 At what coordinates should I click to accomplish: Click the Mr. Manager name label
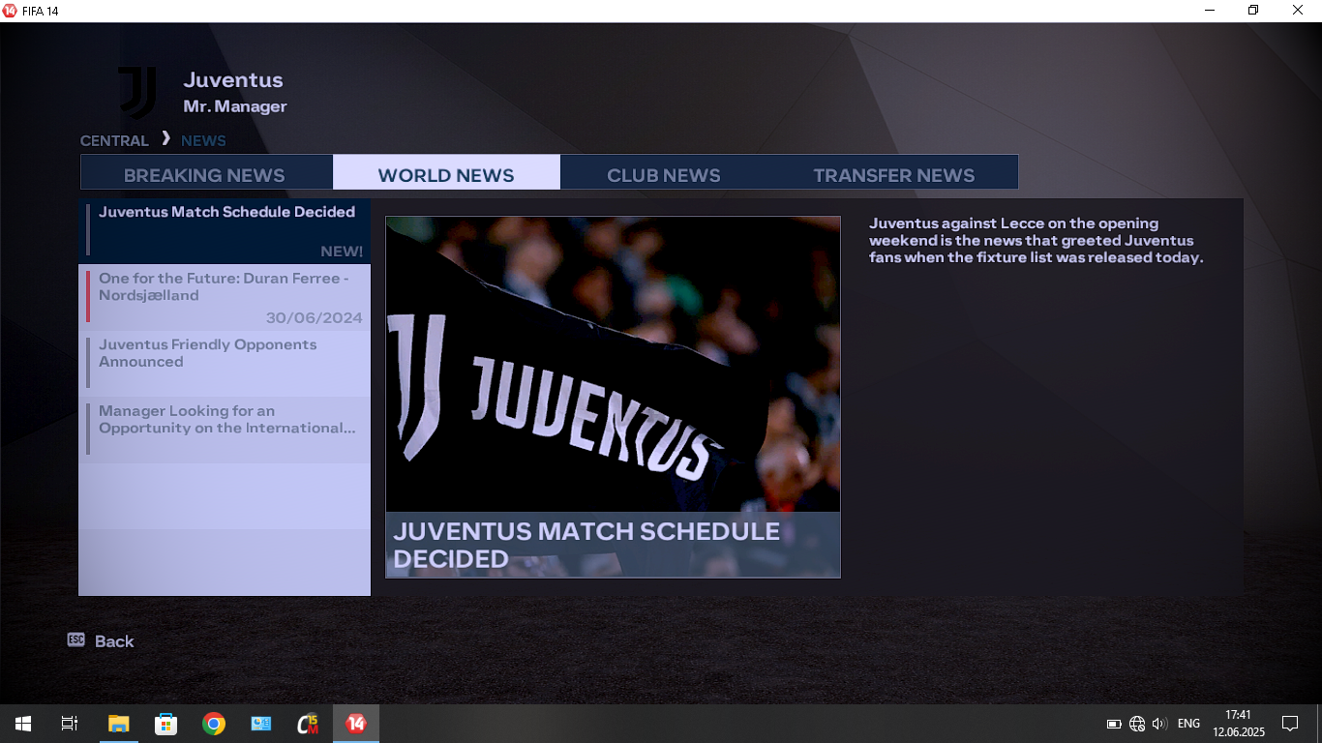coord(235,106)
